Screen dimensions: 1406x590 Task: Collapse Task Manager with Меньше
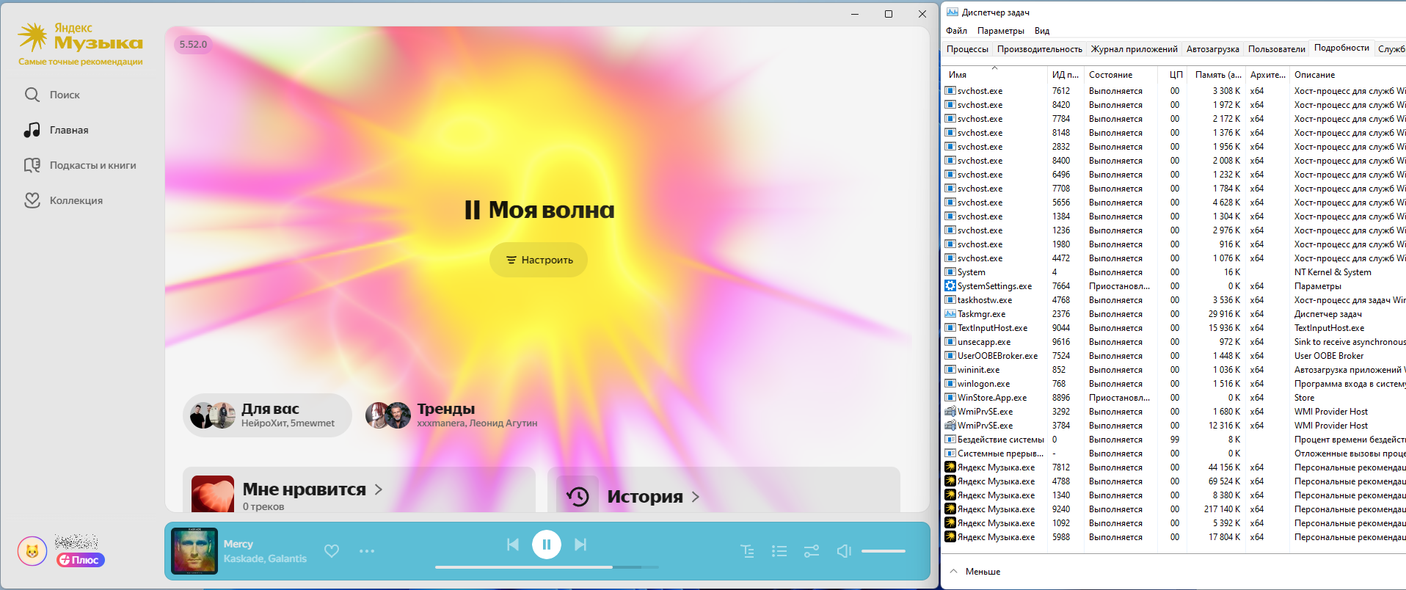tap(975, 572)
